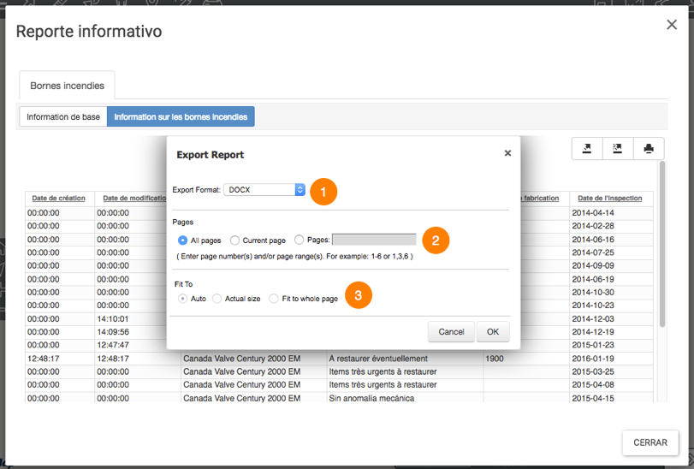Confirm export with the OK button
The height and width of the screenshot is (469, 694).
[493, 332]
